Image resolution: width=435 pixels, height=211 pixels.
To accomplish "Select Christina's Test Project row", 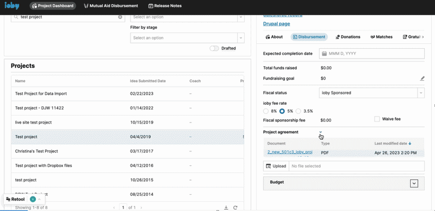I will point(127,151).
